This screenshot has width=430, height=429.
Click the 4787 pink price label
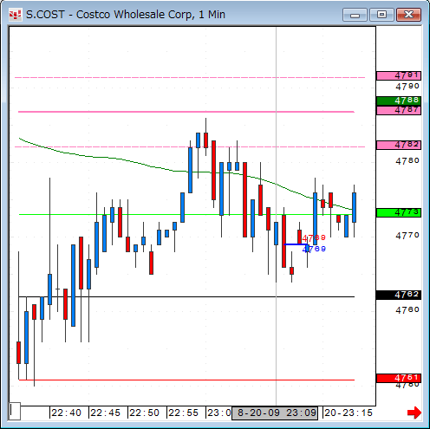(399, 110)
